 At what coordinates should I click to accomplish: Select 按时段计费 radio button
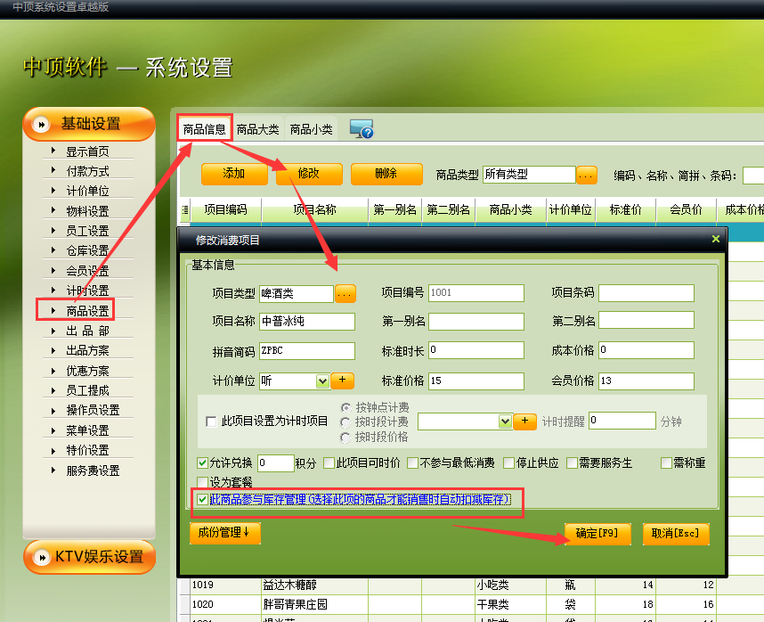[x=345, y=422]
